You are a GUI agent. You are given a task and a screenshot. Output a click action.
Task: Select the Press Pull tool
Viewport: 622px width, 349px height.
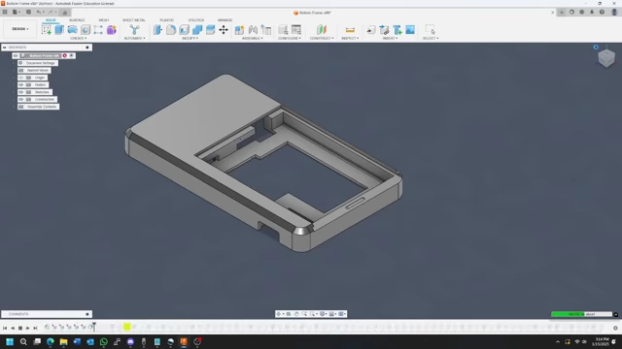pyautogui.click(x=157, y=30)
